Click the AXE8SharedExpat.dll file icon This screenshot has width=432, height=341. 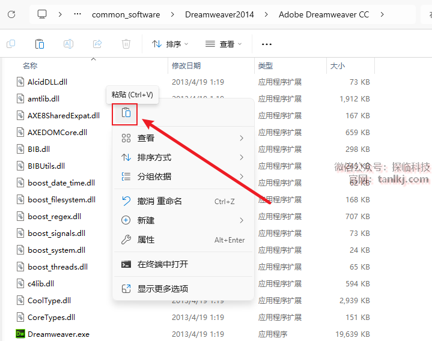point(20,115)
